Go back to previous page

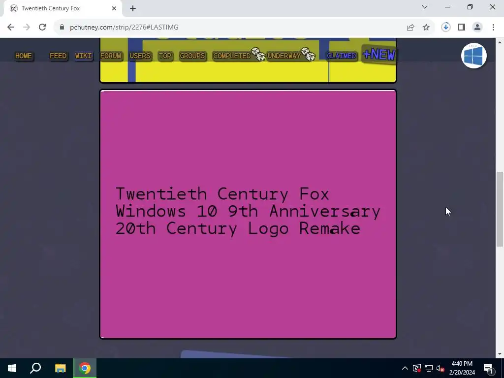(x=11, y=28)
